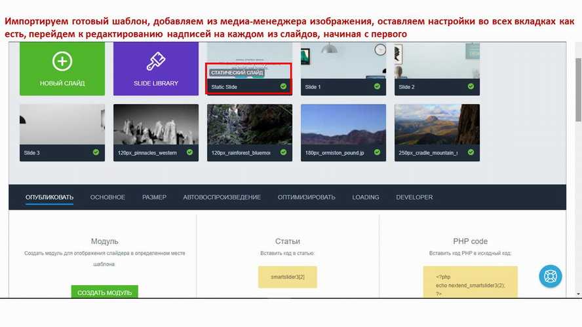The width and height of the screenshot is (582, 327).
Task: Open the РАЗМЕР tab
Action: pyautogui.click(x=154, y=198)
